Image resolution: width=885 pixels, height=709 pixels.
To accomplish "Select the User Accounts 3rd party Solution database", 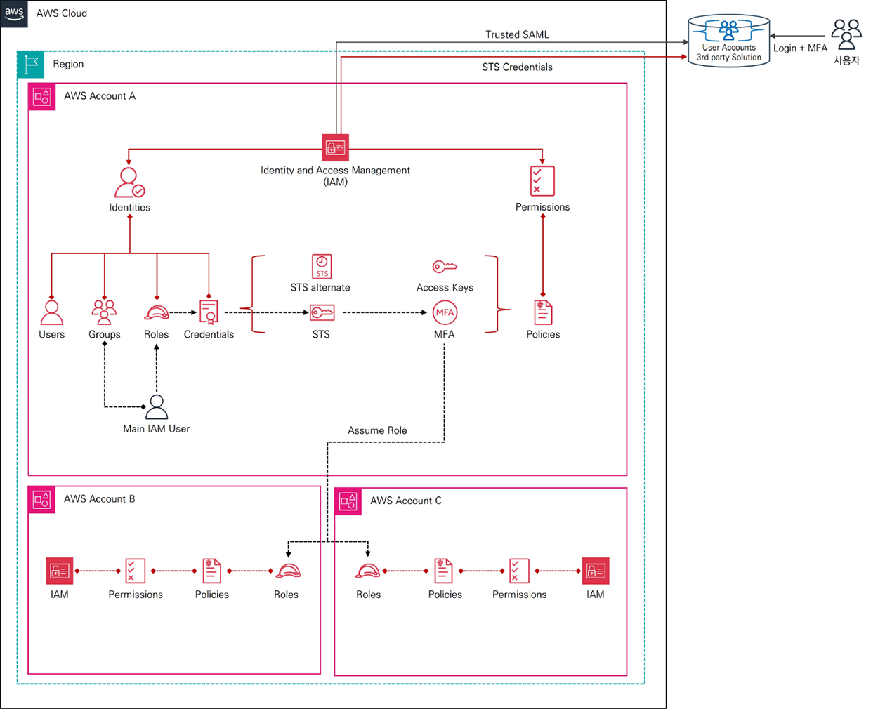I will pos(729,41).
